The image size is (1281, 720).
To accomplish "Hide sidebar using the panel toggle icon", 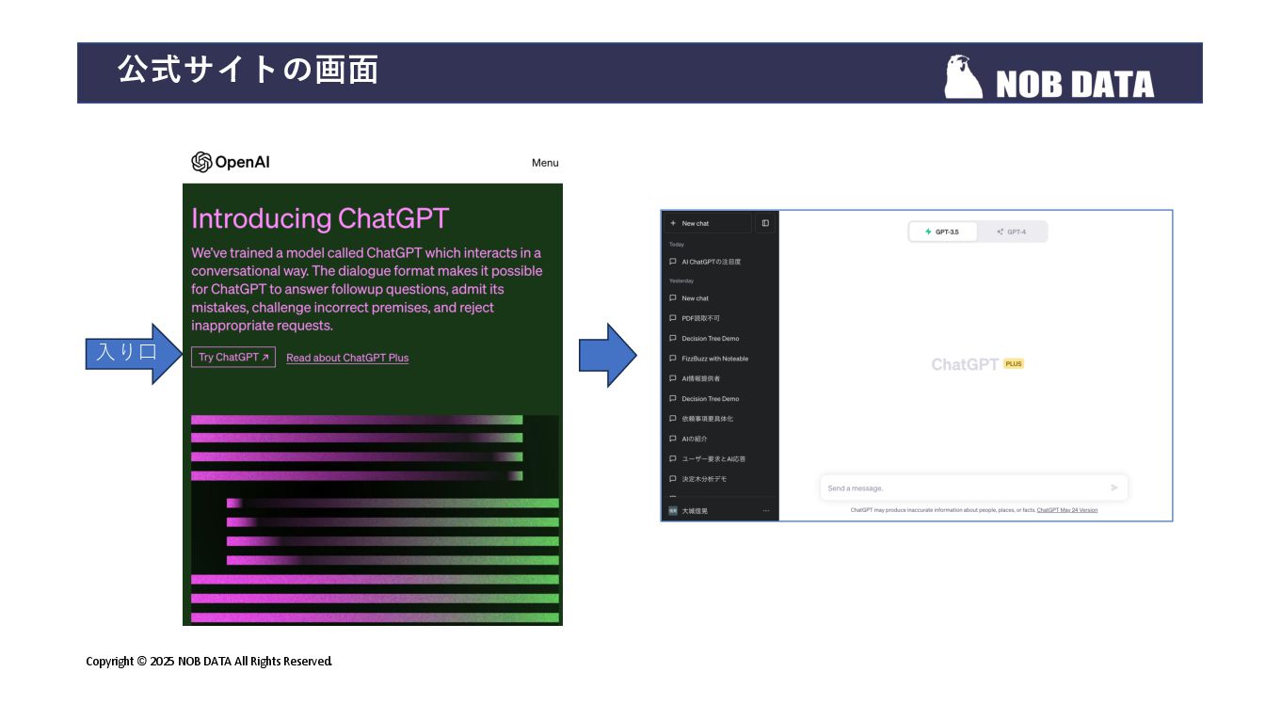I will click(765, 223).
